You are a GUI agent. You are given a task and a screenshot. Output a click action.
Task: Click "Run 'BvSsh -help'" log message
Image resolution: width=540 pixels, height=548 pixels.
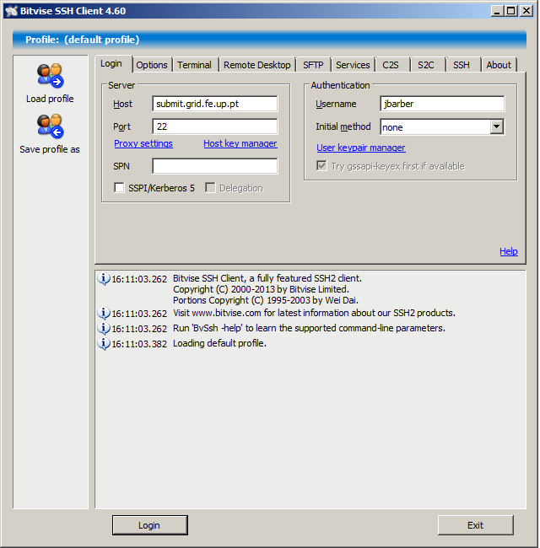coord(309,328)
